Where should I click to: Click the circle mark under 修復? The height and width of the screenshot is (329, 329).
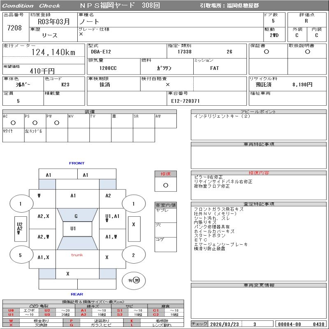coord(166,185)
